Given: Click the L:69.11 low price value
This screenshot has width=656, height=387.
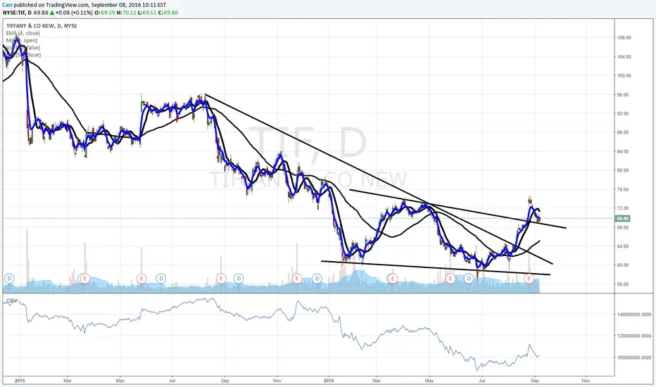Looking at the screenshot, I should point(147,13).
